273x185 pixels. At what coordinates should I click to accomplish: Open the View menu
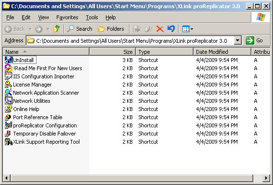coord(43,17)
